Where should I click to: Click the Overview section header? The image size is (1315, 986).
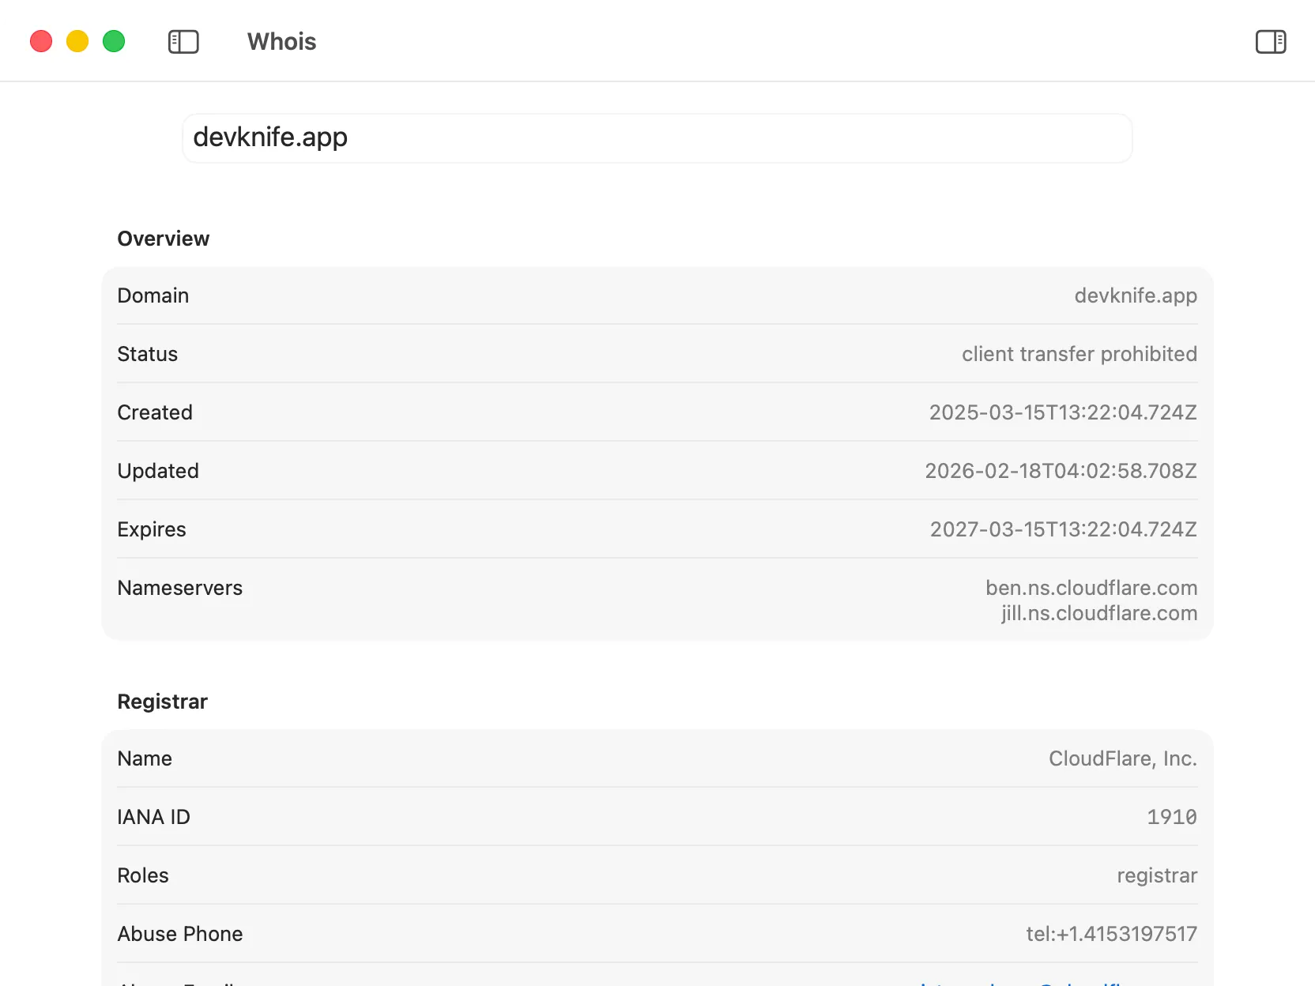[x=163, y=238]
